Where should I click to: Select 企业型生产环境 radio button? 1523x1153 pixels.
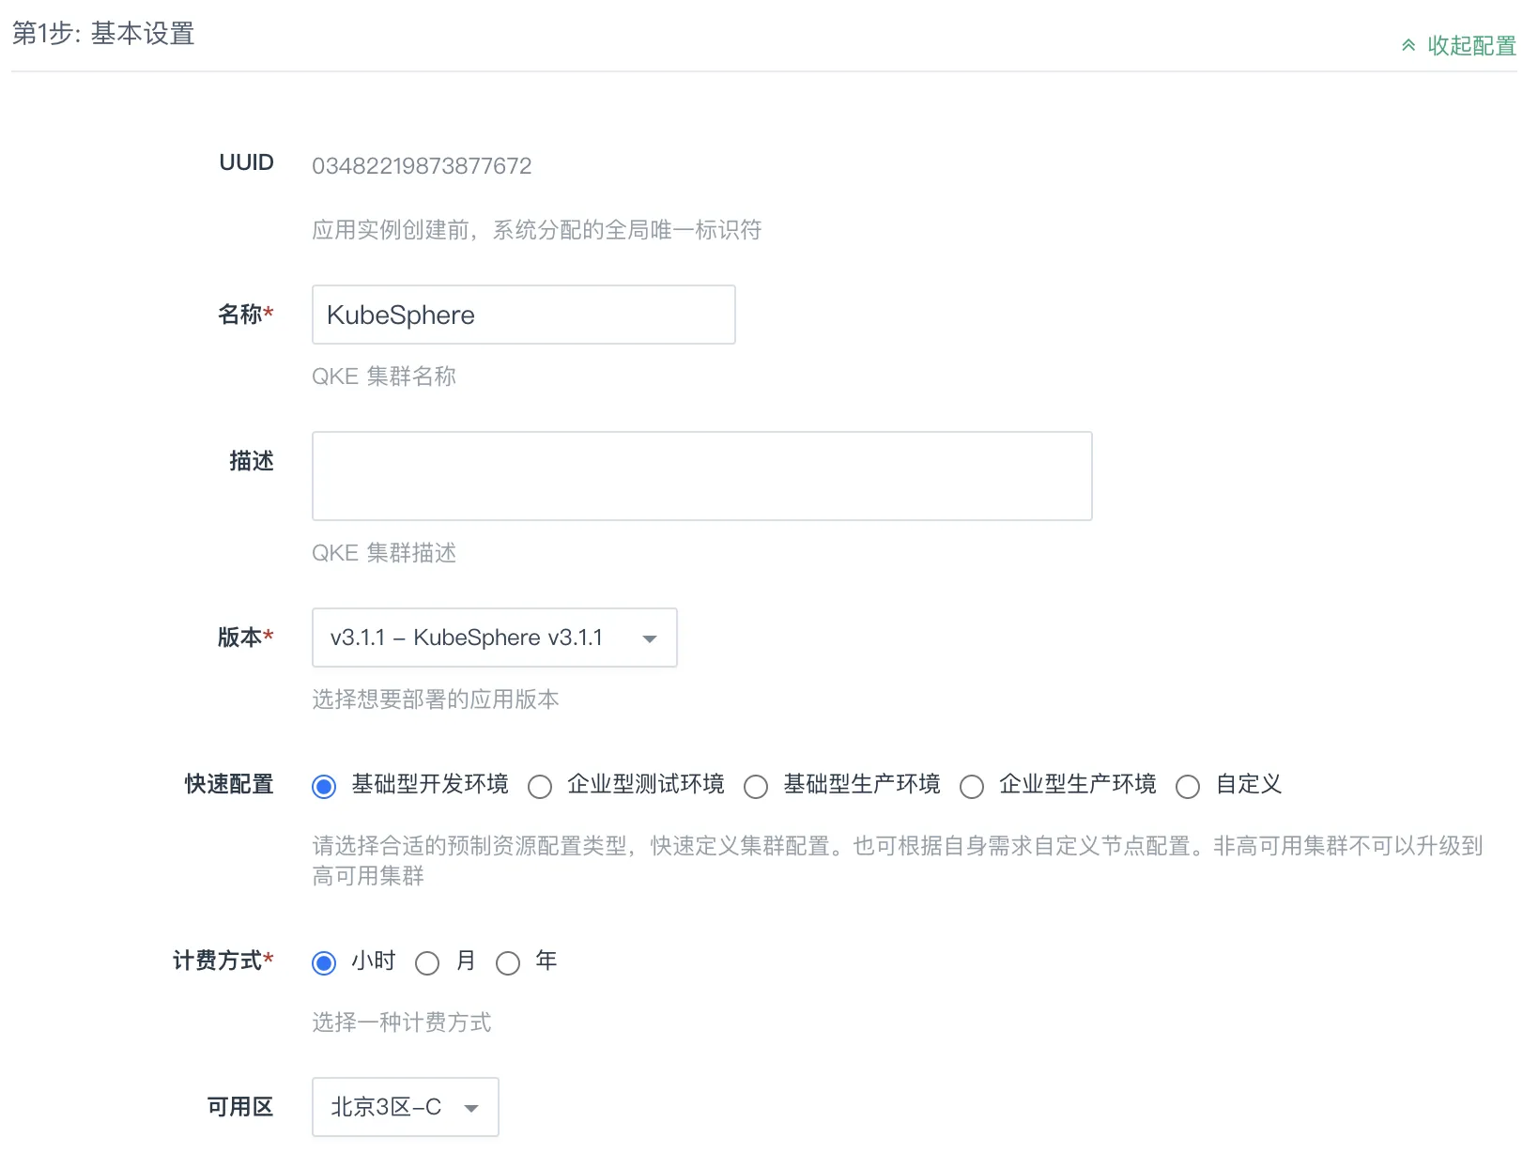point(972,786)
